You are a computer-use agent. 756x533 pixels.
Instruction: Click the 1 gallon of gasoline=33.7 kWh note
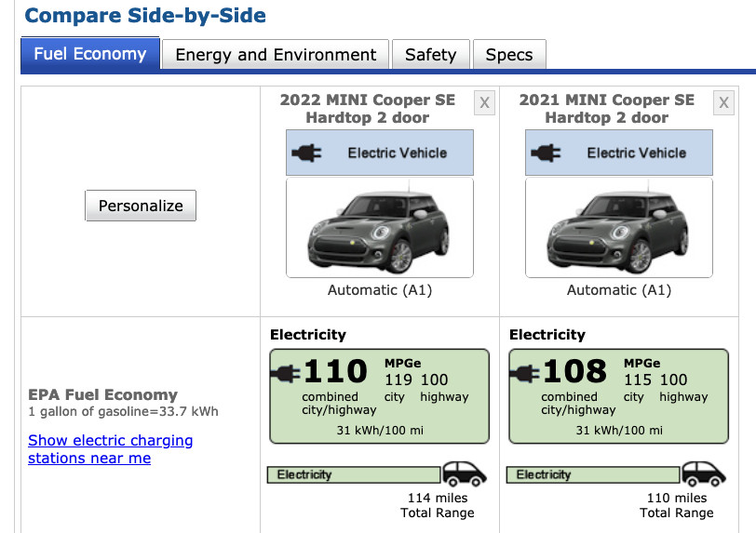coord(124,411)
